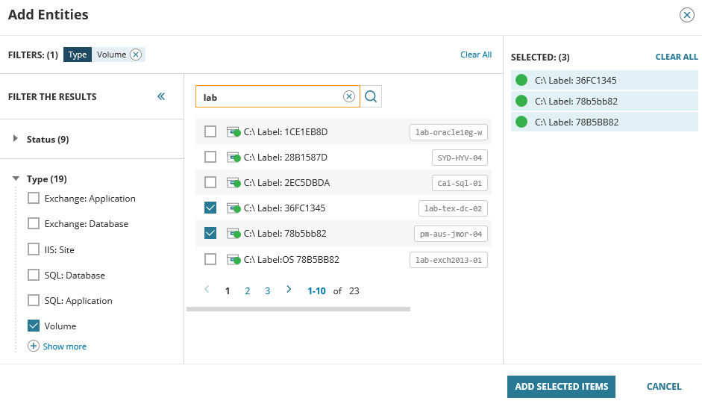Expand the Status (9) filter group
The height and width of the screenshot is (401, 702).
click(17, 139)
